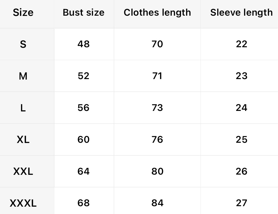This screenshot has width=278, height=214.
Task: Click sleeve length value 24
Action: coord(241,108)
